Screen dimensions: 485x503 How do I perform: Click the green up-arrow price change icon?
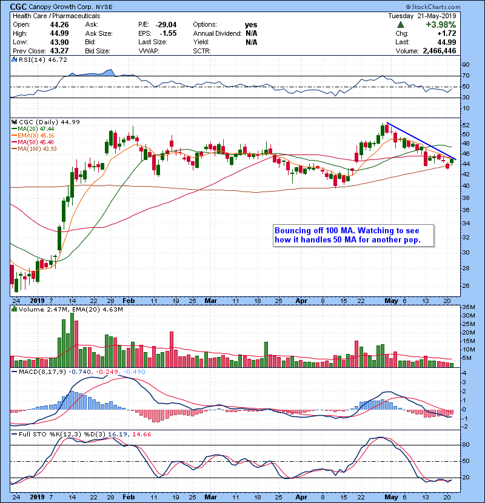pyautogui.click(x=401, y=25)
